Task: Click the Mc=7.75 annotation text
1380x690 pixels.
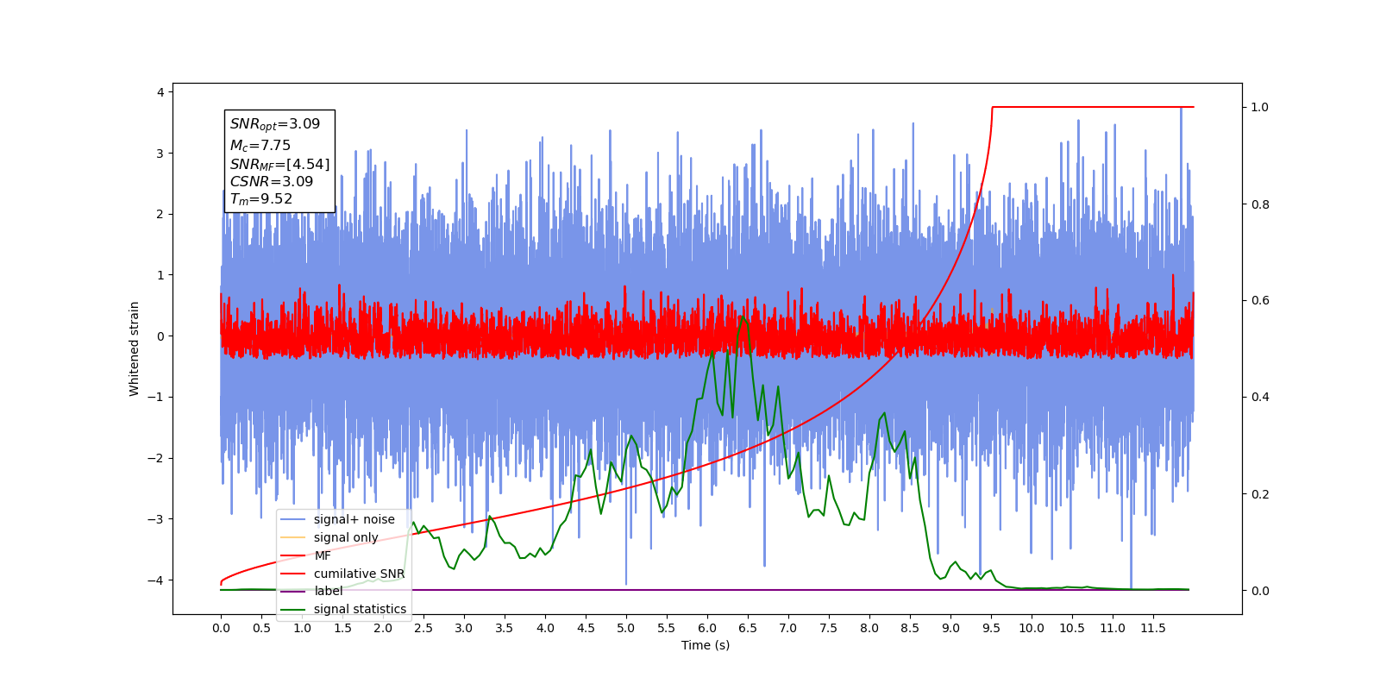Action: (260, 146)
